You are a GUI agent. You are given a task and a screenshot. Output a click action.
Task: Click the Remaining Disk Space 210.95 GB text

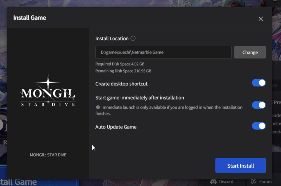coord(123,71)
